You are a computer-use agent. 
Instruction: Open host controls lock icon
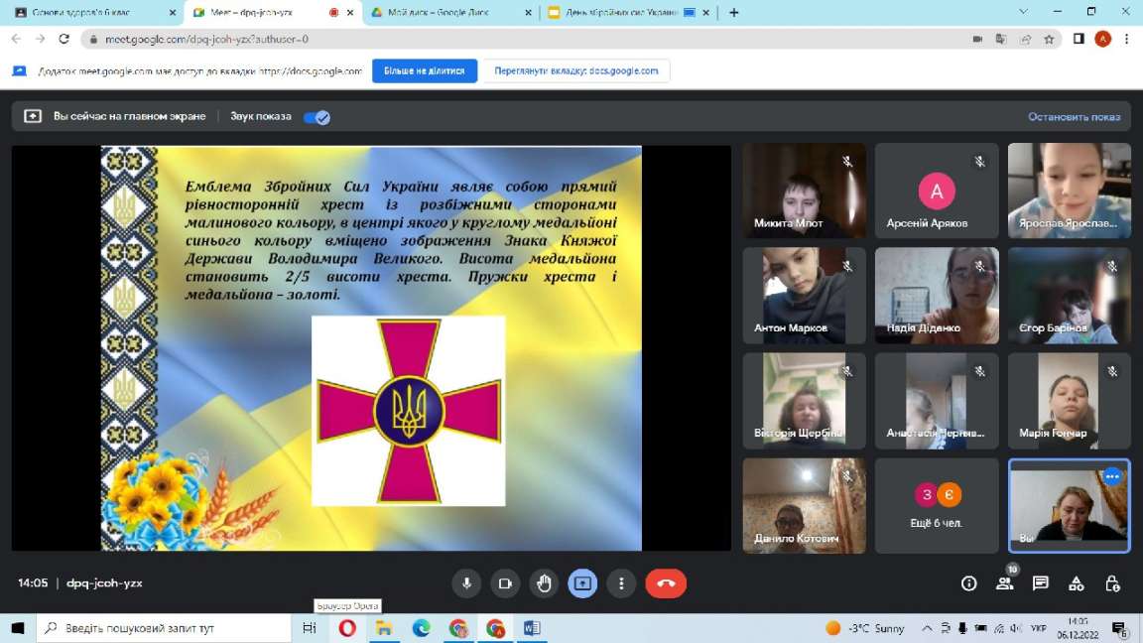(x=1111, y=583)
